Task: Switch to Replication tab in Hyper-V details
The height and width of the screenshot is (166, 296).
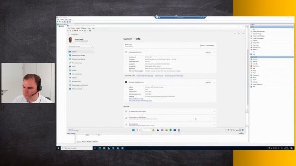Action: click(x=95, y=142)
